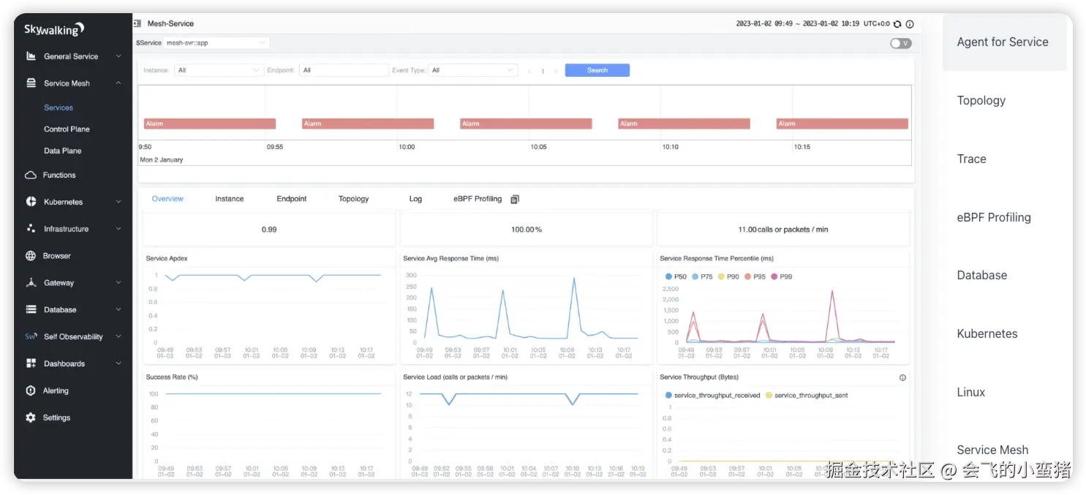This screenshot has height=495, width=1086.
Task: Click the Infrastructure nodes icon
Action: coord(31,229)
